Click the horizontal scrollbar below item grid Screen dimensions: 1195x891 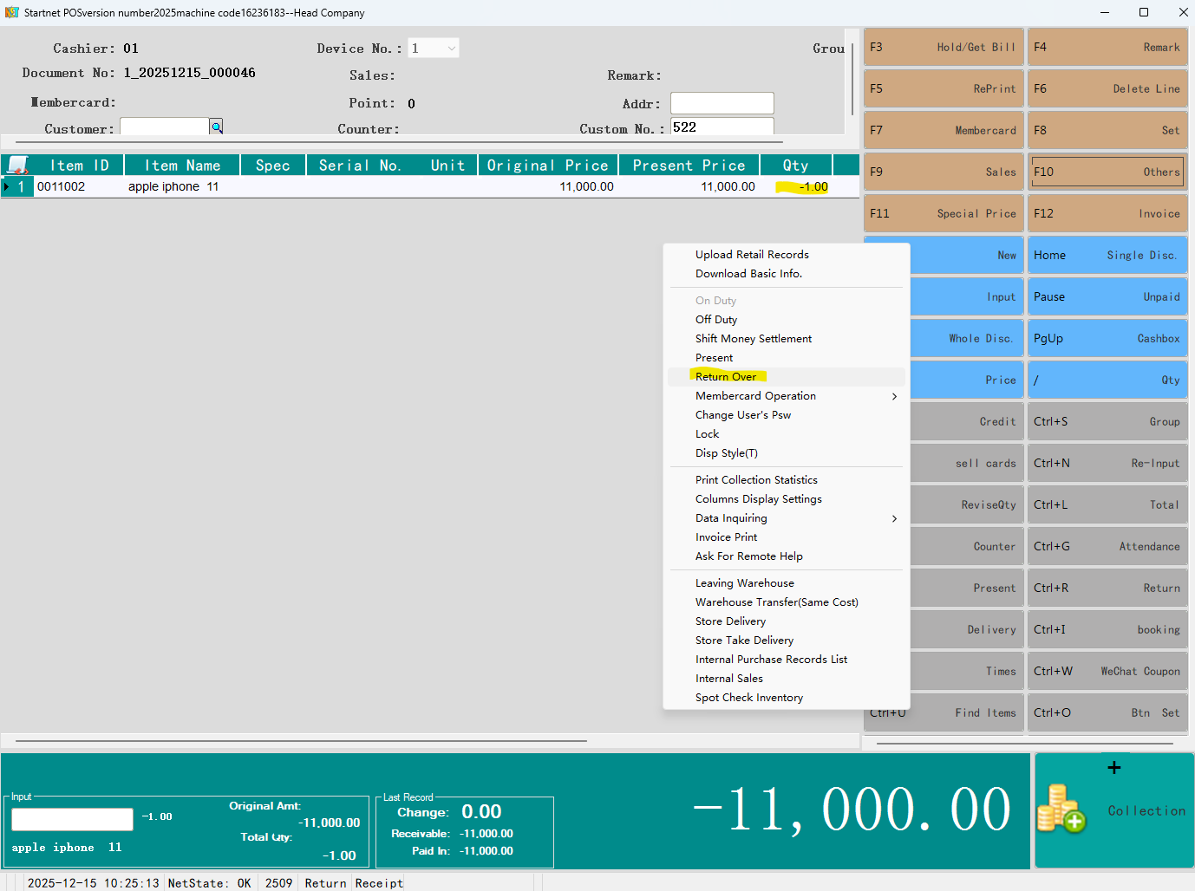point(301,741)
